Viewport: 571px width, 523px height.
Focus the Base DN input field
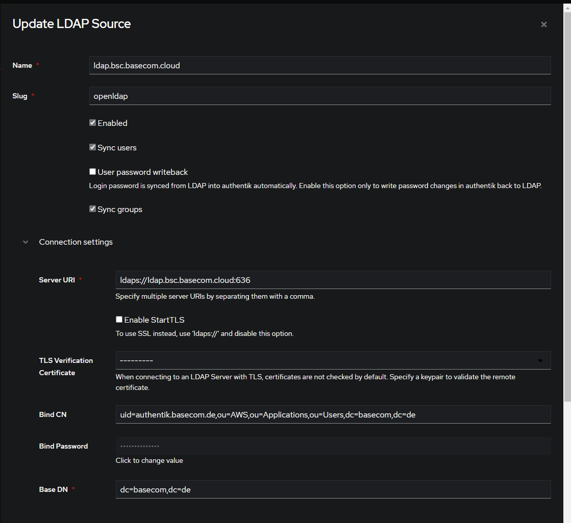point(333,489)
